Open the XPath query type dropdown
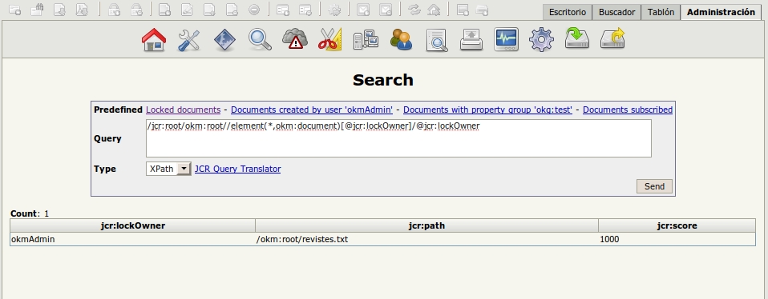 168,169
